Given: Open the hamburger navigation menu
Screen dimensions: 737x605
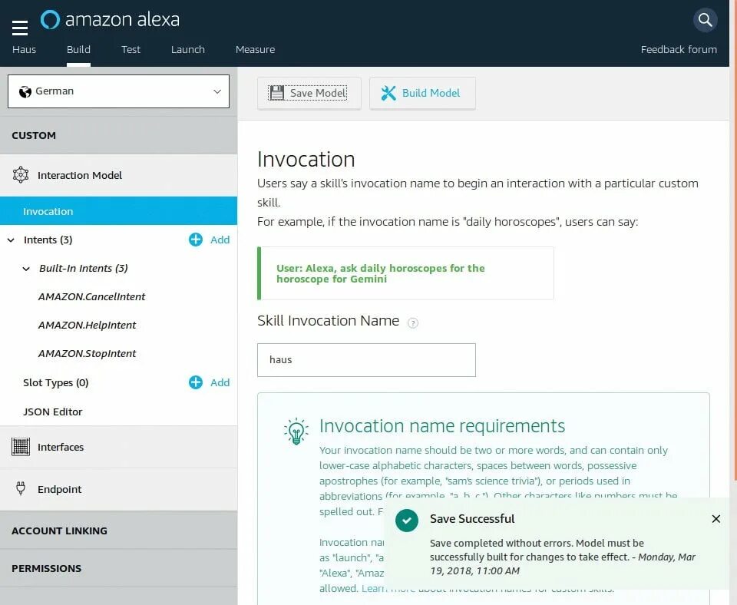Looking at the screenshot, I should click(x=20, y=28).
